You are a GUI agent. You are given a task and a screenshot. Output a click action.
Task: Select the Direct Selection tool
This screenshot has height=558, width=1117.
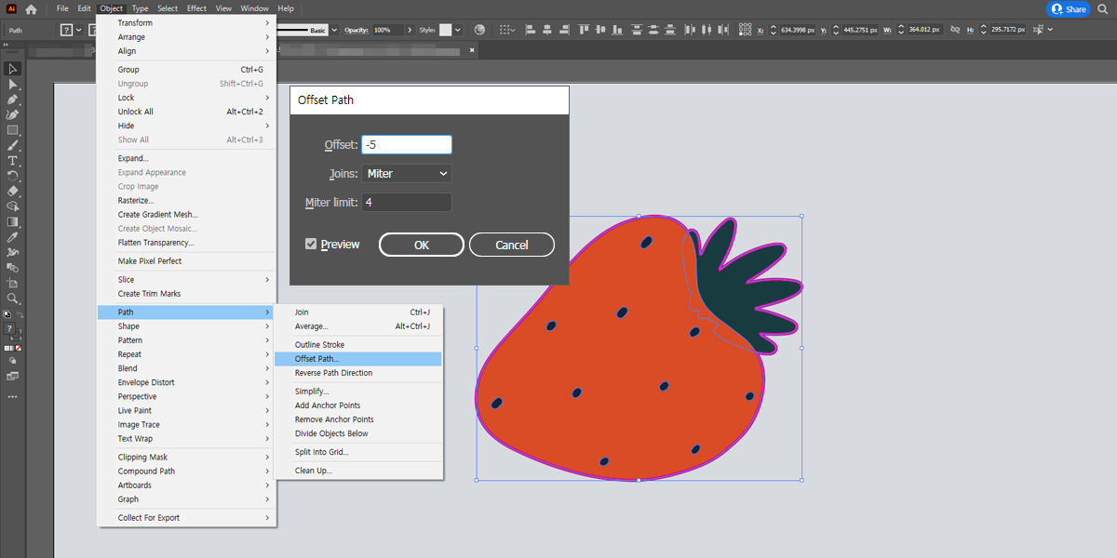(13, 84)
